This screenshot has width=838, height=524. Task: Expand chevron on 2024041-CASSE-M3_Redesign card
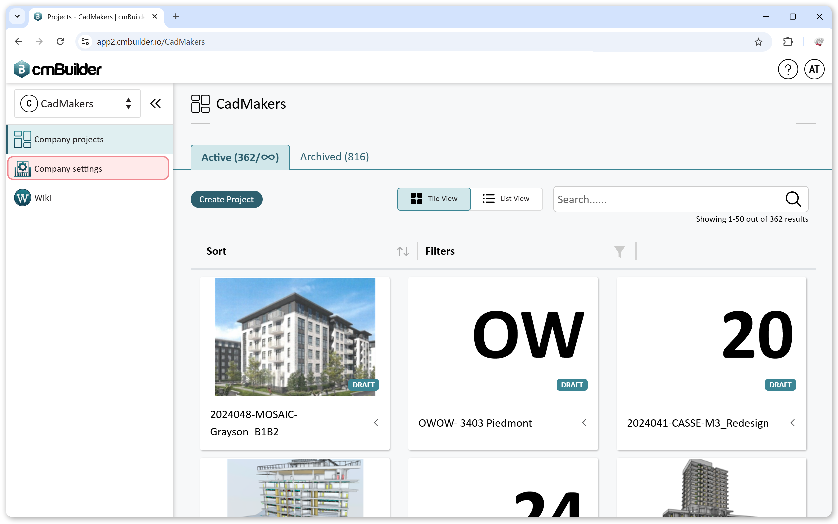(792, 422)
